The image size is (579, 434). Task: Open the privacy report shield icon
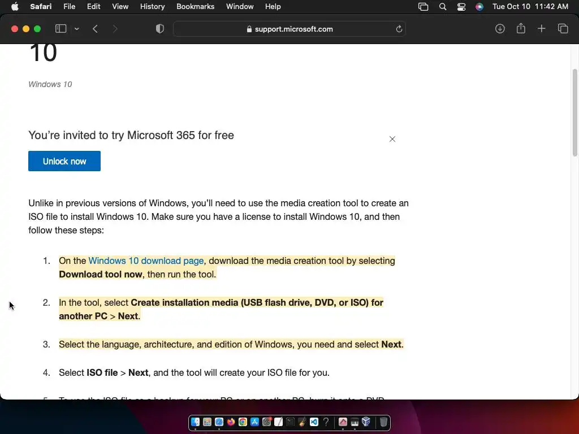(x=159, y=29)
